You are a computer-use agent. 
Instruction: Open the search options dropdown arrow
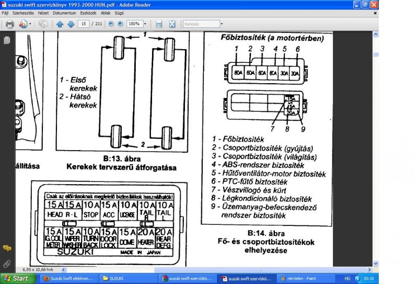[x=222, y=24]
